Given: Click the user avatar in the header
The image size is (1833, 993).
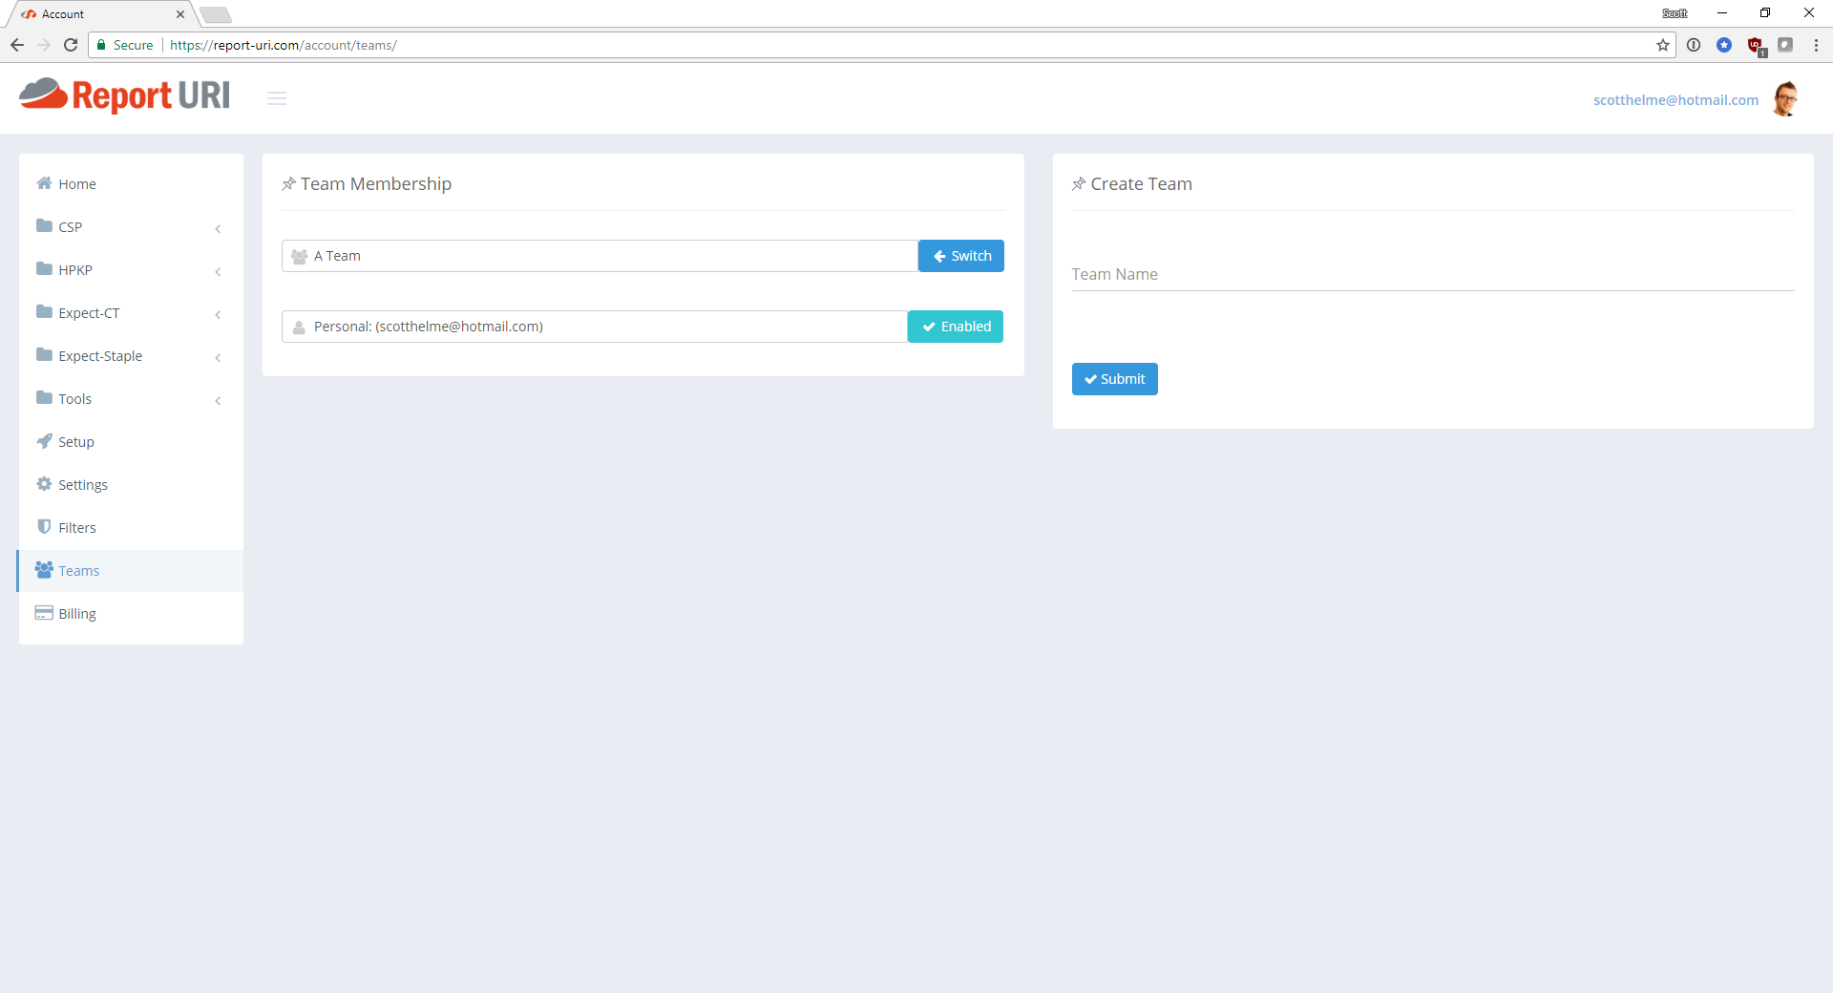Looking at the screenshot, I should [1787, 98].
